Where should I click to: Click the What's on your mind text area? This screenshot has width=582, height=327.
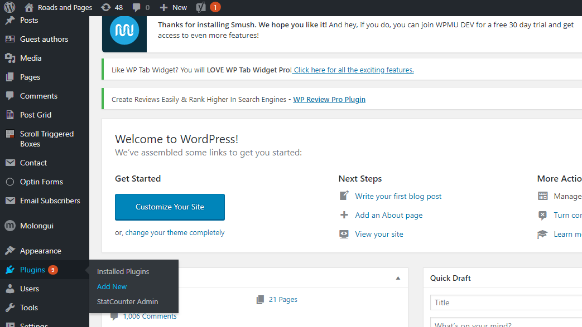[x=506, y=322]
